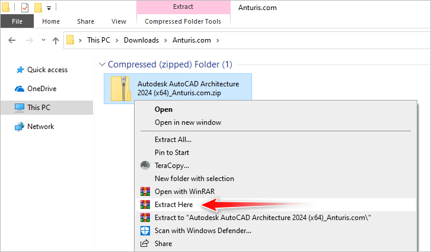This screenshot has height=252, width=431.
Task: Open the Customize Quick Access Toolbar dropdown
Action: click(49, 8)
